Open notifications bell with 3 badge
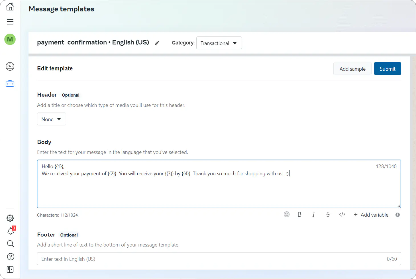This screenshot has width=416, height=279. click(x=11, y=231)
